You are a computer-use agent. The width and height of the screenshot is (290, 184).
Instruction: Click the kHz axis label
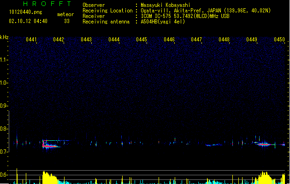click(4, 37)
